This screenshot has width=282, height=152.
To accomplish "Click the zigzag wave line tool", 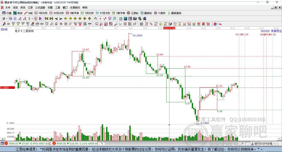I will point(120,24).
